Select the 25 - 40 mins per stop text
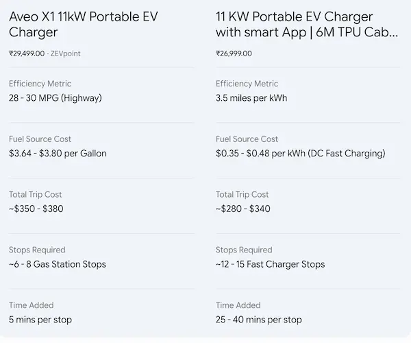 click(259, 320)
